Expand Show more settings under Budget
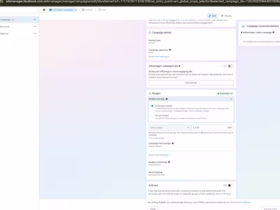Viewport: 280px width, 210px height. 159,155
